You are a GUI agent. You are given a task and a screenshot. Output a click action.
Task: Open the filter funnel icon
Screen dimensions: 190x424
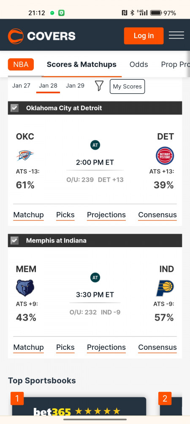[x=99, y=86]
